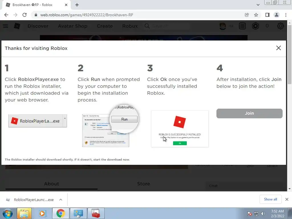
Task: Click Show all downloads
Action: pyautogui.click(x=270, y=199)
